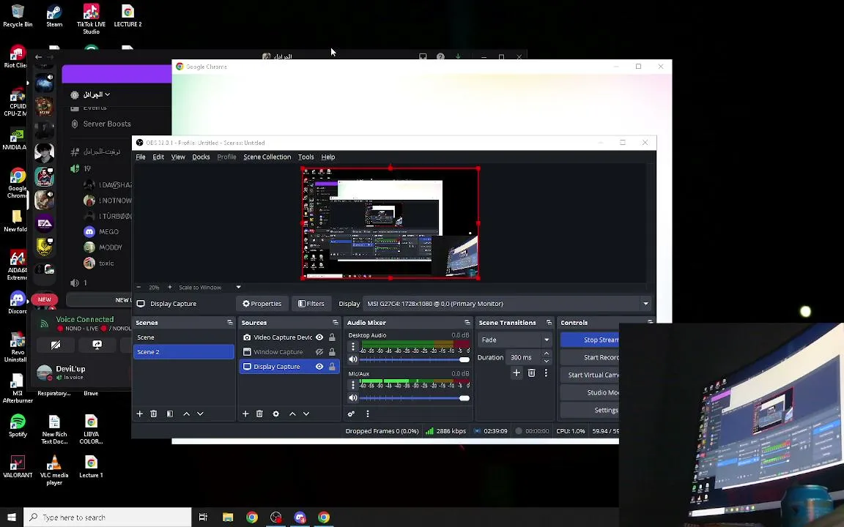Move scene down in Scenes dock
844x527 pixels.
click(200, 414)
